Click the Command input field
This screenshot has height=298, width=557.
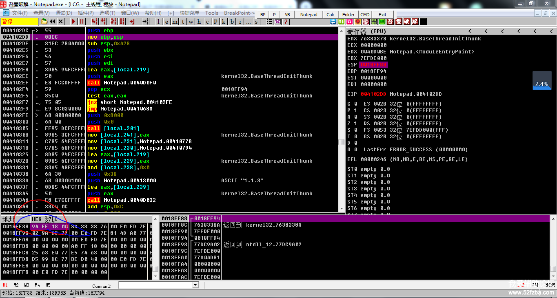tap(155, 285)
